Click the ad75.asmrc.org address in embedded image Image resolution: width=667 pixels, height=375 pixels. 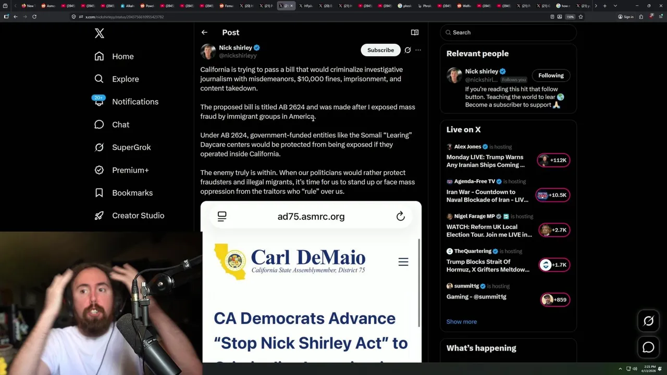311,217
